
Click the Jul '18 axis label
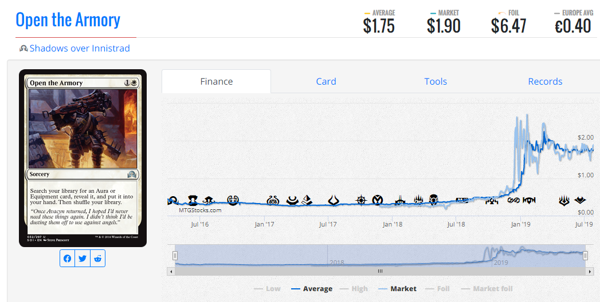[456, 224]
